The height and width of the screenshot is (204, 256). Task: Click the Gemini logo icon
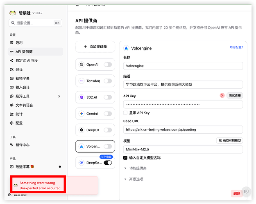82,114
